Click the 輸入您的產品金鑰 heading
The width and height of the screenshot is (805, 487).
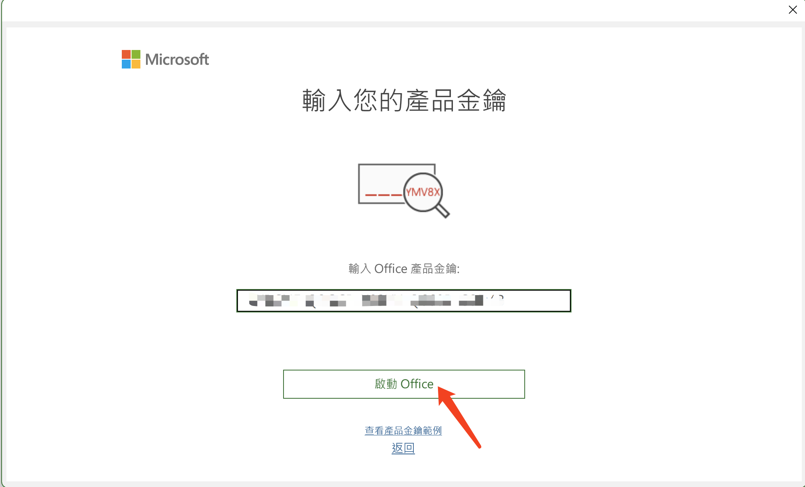[x=404, y=100]
